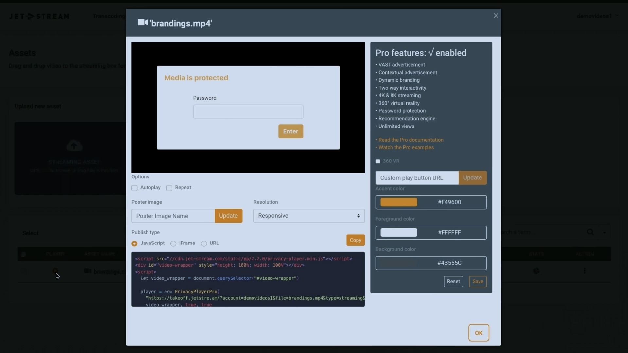Click the orange accent color swatch

click(398, 202)
